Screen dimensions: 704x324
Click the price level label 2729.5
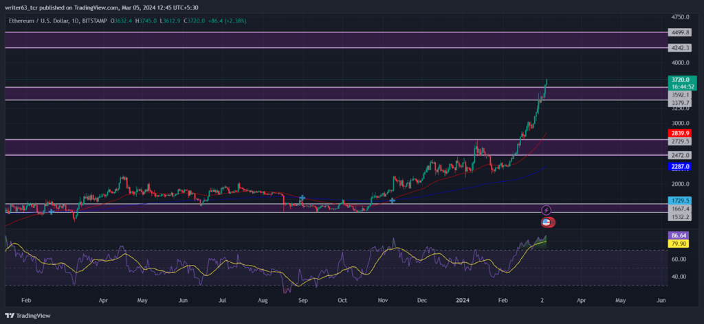point(680,141)
